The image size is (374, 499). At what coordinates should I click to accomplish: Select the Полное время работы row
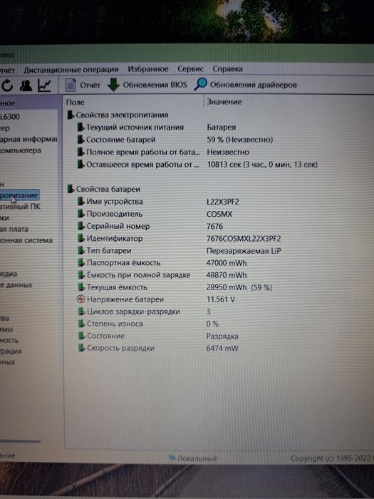[x=163, y=152]
